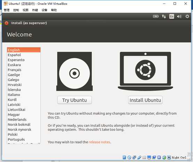Select Italiano in the language list
Screen dimensions: 193x162
click(x=24, y=95)
